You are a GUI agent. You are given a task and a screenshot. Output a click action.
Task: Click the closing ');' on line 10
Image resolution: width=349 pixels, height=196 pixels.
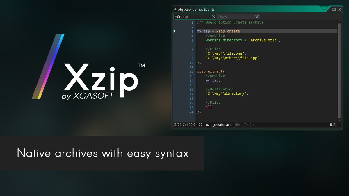(199, 62)
